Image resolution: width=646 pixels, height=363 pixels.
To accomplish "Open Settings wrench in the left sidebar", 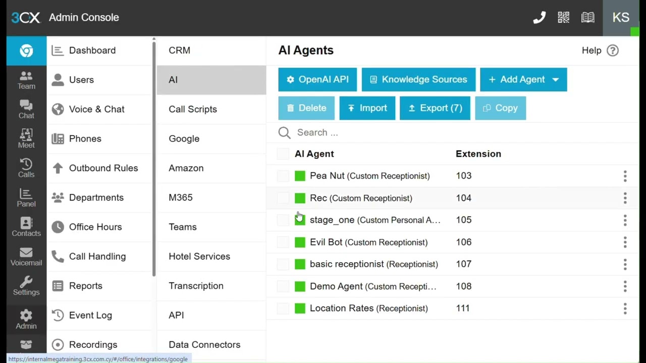I will pos(26,286).
